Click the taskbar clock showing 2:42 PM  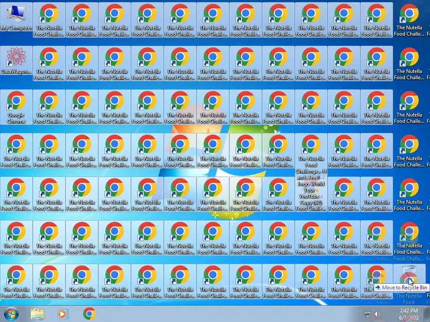click(x=409, y=314)
